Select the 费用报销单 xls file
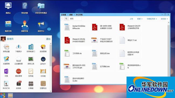The height and width of the screenshot is (98, 175). 122,66
